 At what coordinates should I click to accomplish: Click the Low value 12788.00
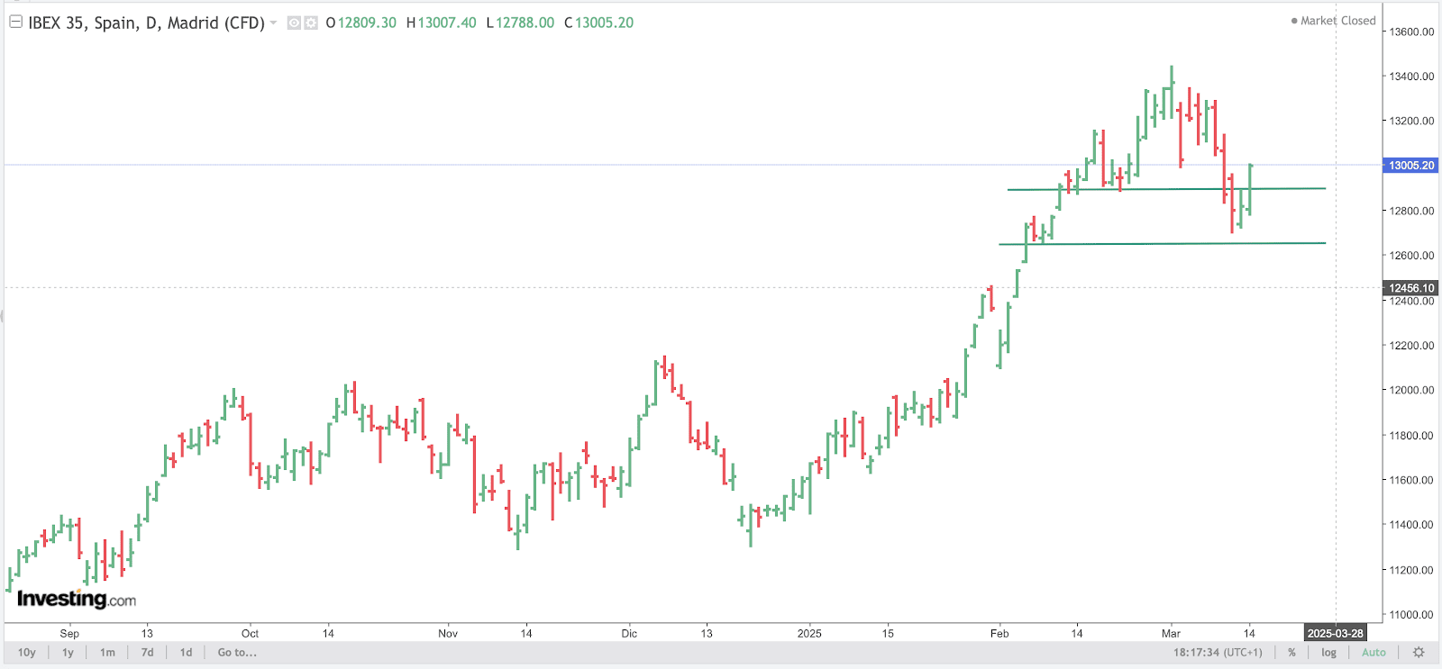(525, 23)
